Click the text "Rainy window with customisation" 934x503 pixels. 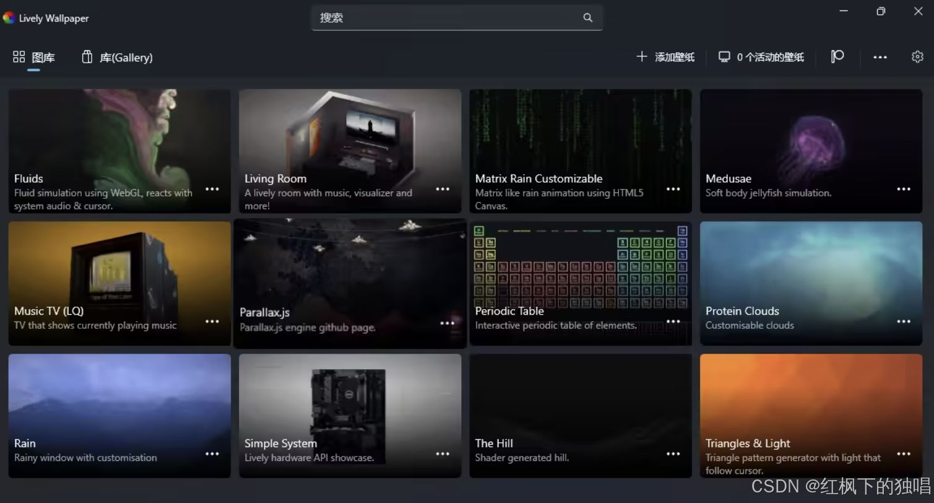(x=85, y=458)
